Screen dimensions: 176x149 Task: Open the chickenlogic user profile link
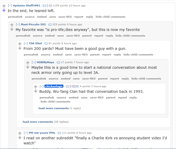pyautogui.click(x=54, y=86)
